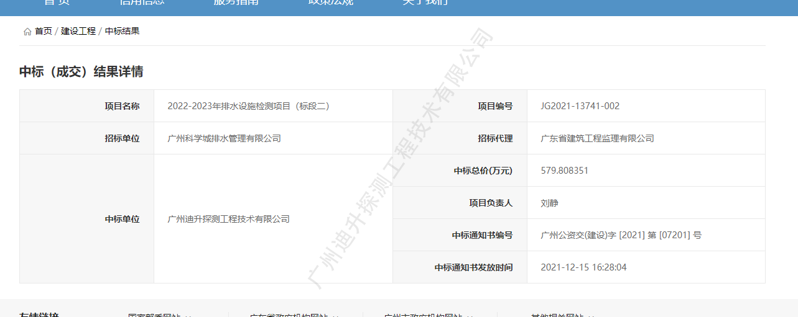Click the 项目负责人 label cell
Image resolution: width=798 pixels, height=317 pixels.
(460, 203)
